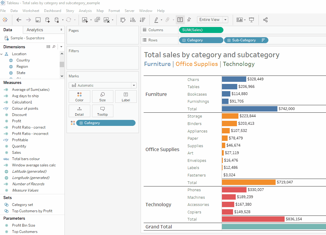Click the Tooltip button in Marks card
The height and width of the screenshot is (235, 326).
[x=103, y=111]
